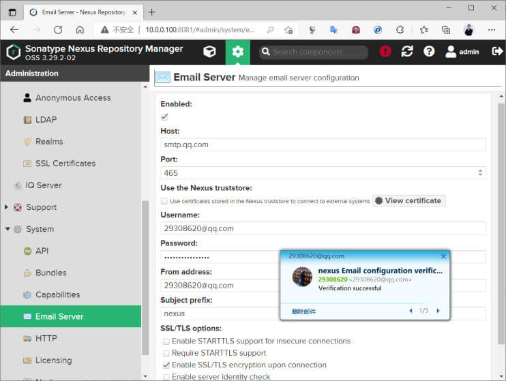
Task: Click the main form vertical scrollbar
Action: pyautogui.click(x=501, y=224)
